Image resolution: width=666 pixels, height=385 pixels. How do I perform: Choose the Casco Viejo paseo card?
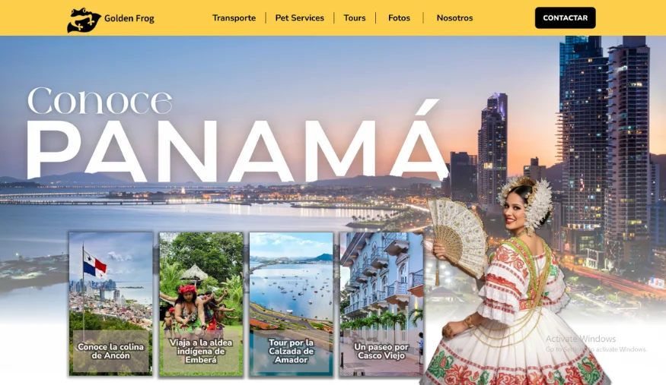click(x=381, y=304)
